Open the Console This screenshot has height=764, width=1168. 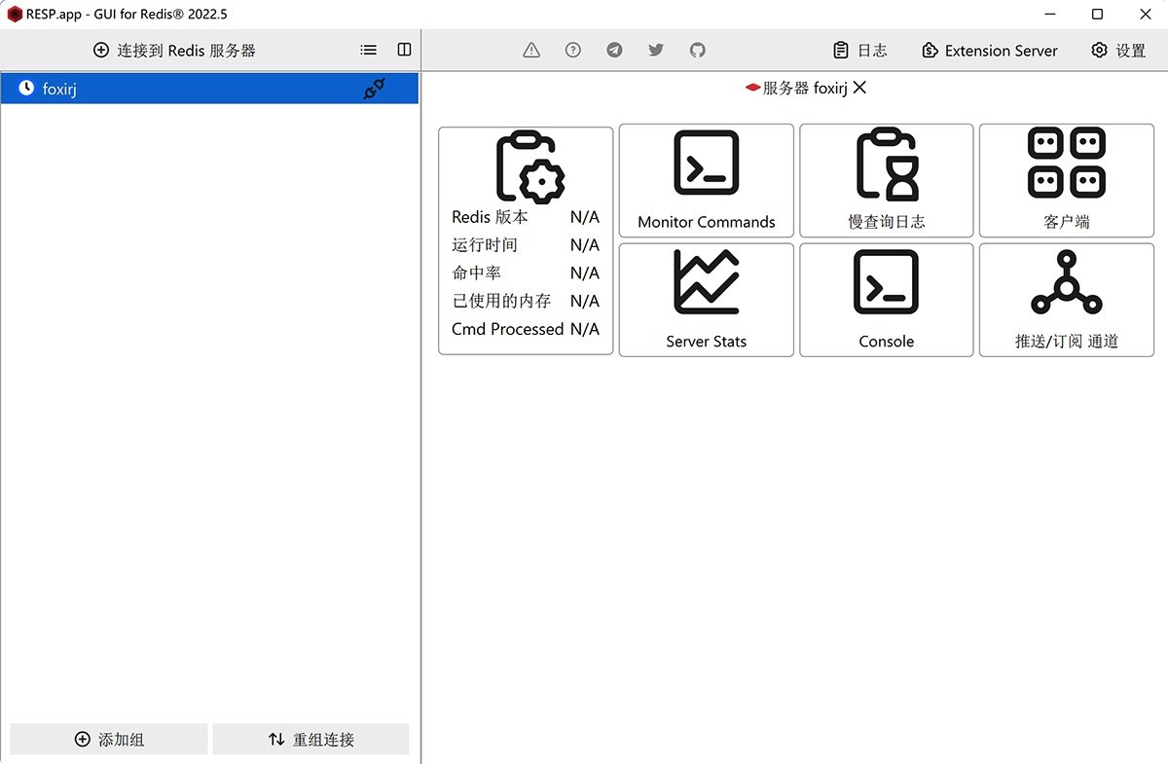click(x=886, y=299)
